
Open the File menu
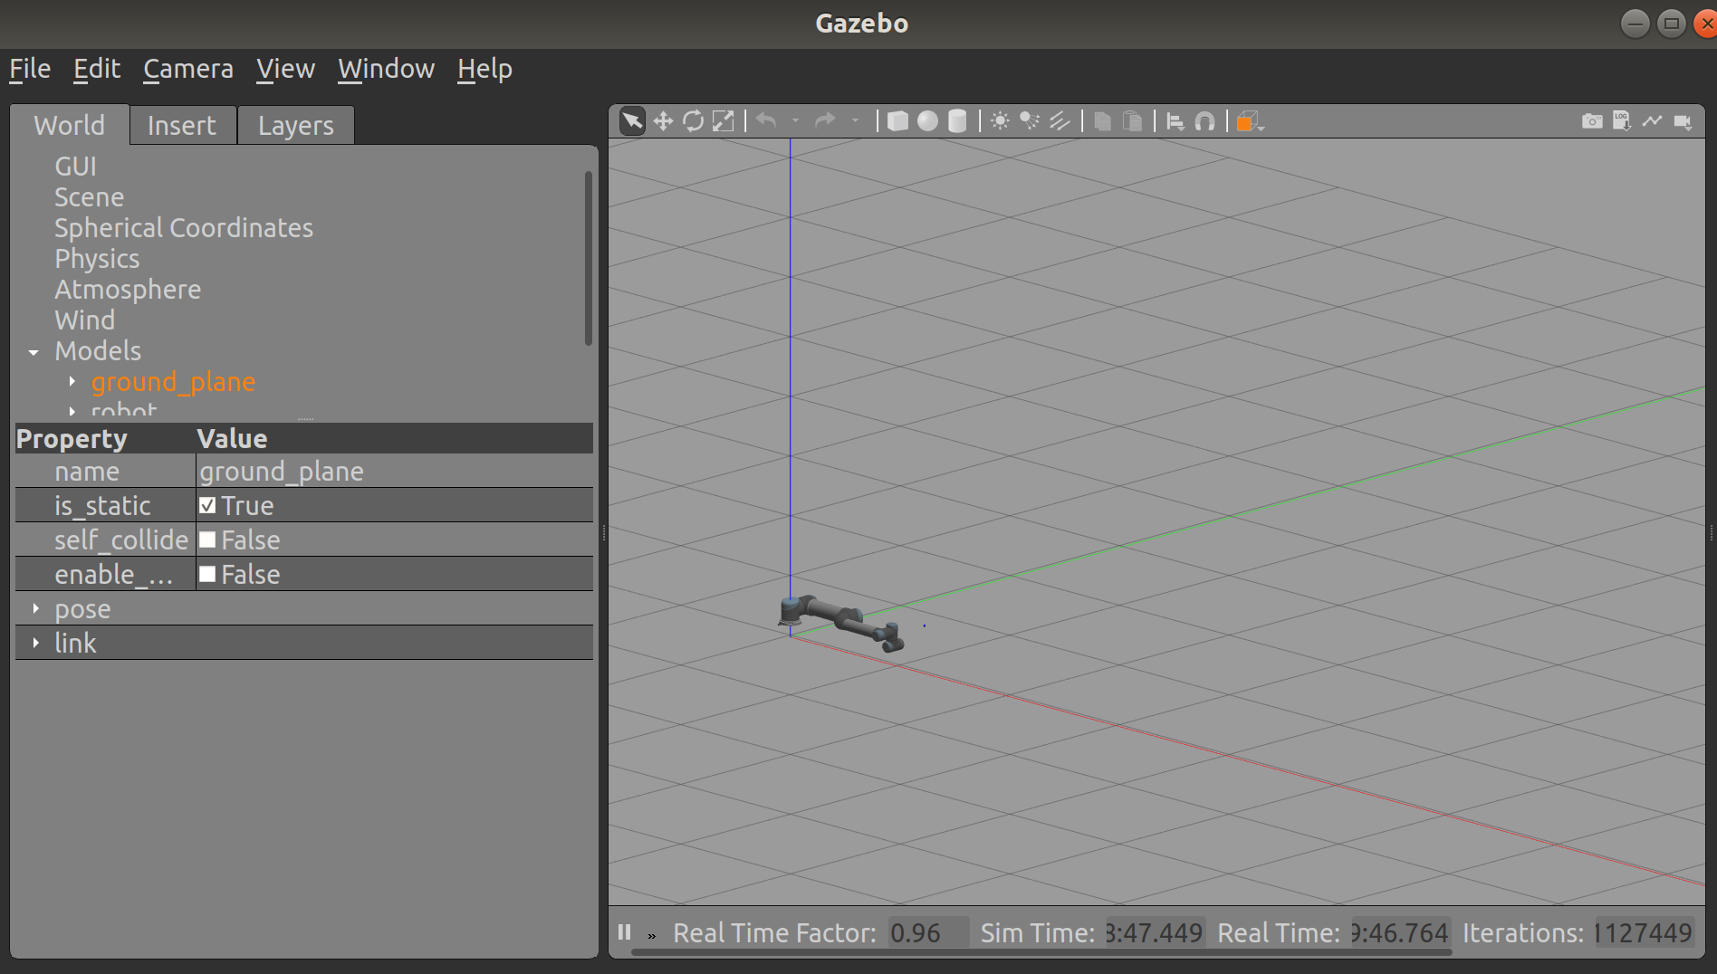(30, 69)
